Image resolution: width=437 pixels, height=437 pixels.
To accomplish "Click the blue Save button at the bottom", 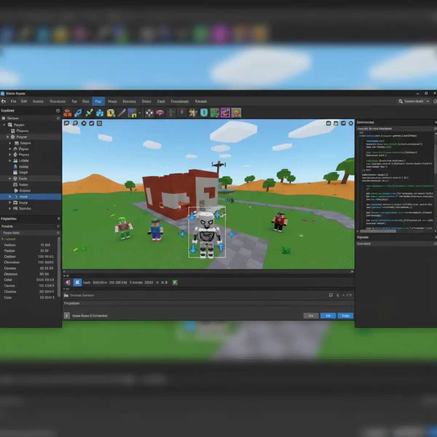I will [x=328, y=315].
